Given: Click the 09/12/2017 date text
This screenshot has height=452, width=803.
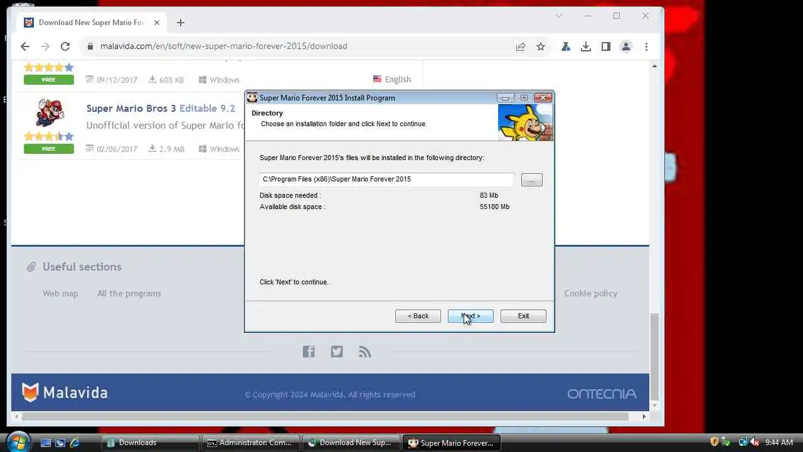Looking at the screenshot, I should 117,80.
